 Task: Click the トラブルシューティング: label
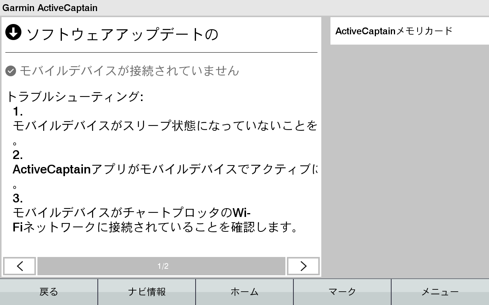click(x=75, y=96)
